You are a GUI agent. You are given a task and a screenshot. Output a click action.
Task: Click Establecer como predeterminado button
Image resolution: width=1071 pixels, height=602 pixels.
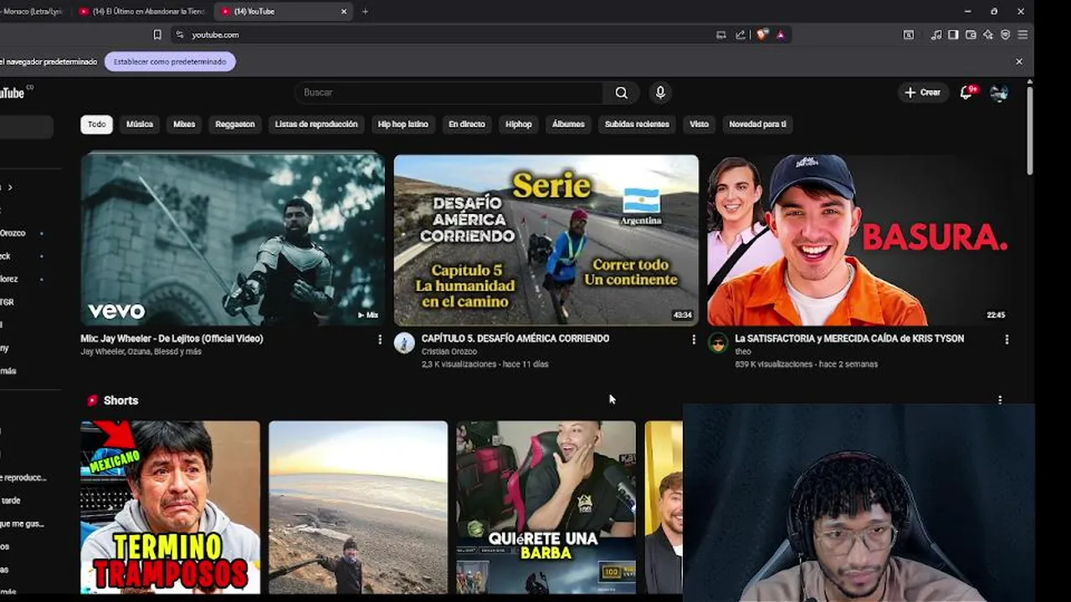coord(170,62)
